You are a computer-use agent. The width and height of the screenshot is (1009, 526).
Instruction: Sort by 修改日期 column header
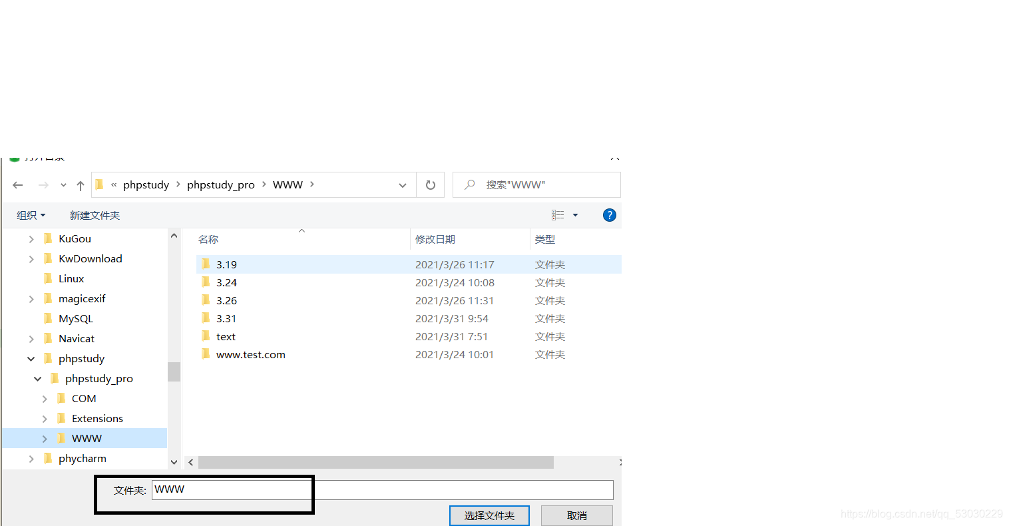pyautogui.click(x=435, y=239)
